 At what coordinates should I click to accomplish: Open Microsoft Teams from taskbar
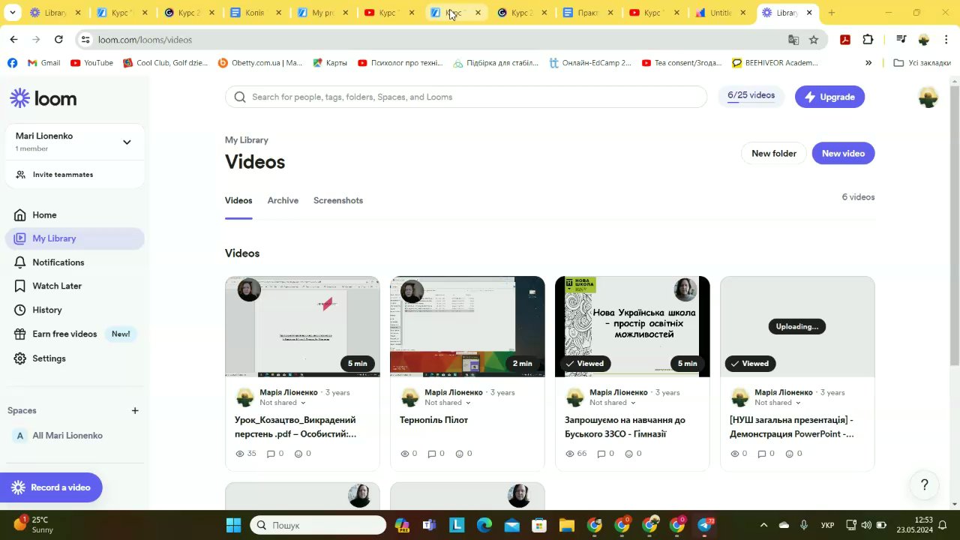pos(429,525)
